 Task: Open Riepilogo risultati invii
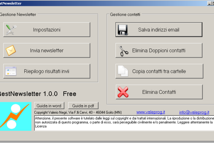tap(47, 71)
